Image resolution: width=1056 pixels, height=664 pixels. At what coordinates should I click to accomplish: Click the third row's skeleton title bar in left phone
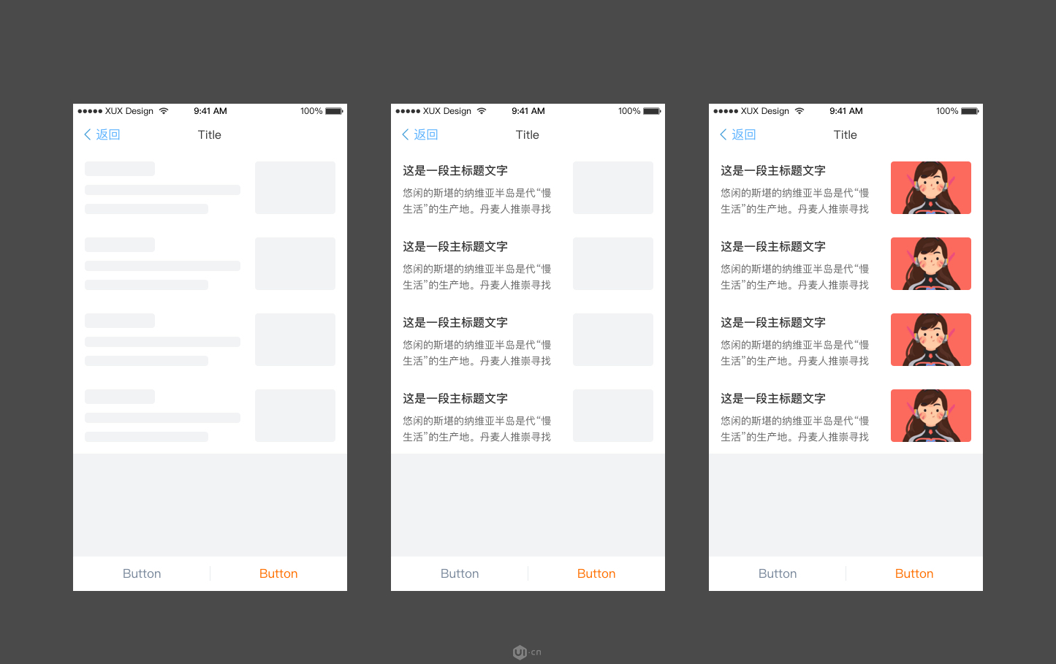(x=120, y=321)
